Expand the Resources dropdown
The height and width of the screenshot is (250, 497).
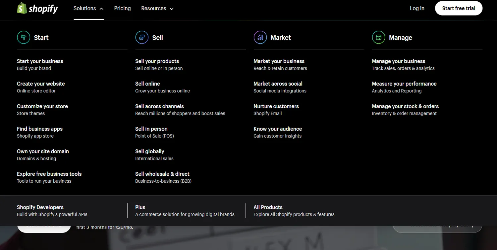pos(157,9)
